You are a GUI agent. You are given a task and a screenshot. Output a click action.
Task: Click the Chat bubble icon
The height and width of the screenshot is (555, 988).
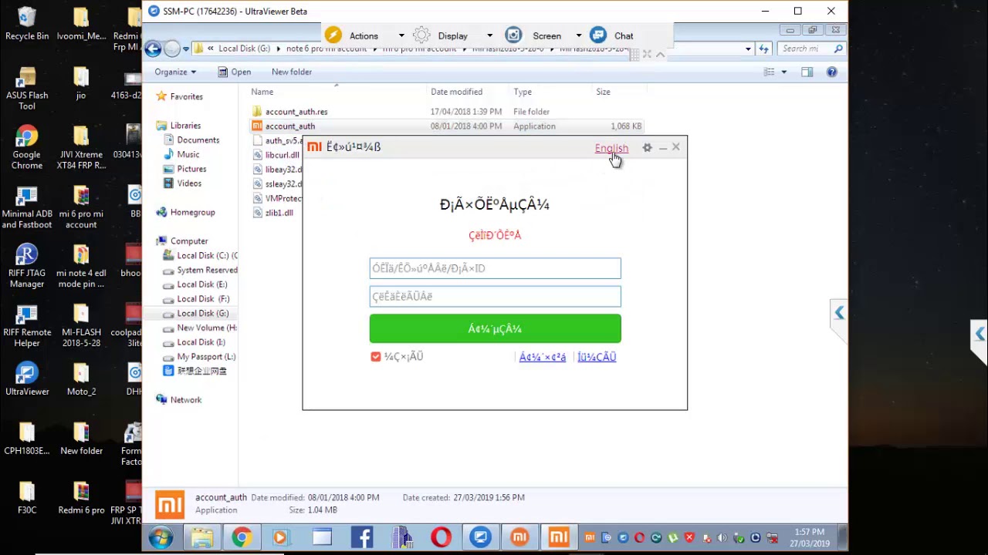598,35
